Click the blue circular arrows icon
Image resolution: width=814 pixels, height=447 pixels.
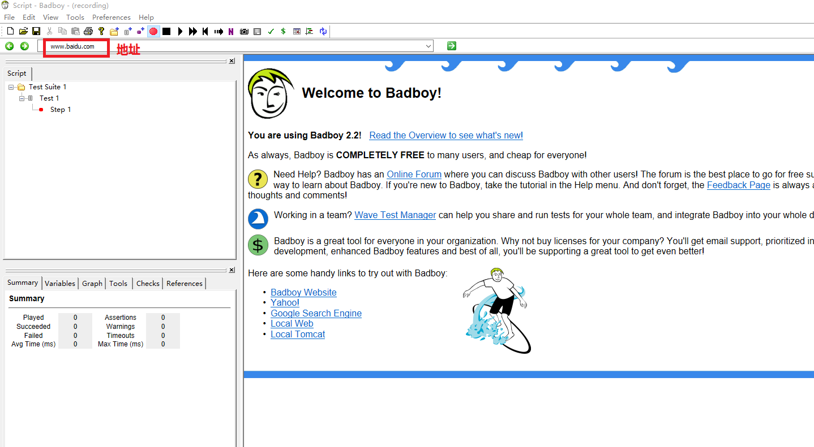323,31
